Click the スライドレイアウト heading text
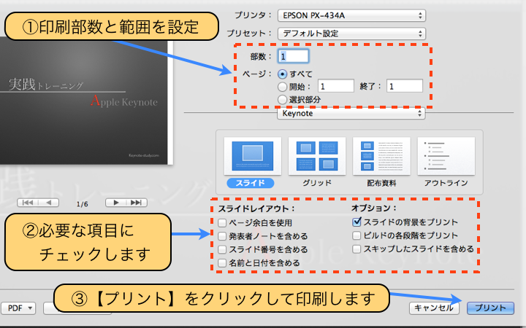The width and height of the screenshot is (526, 328). (x=256, y=208)
